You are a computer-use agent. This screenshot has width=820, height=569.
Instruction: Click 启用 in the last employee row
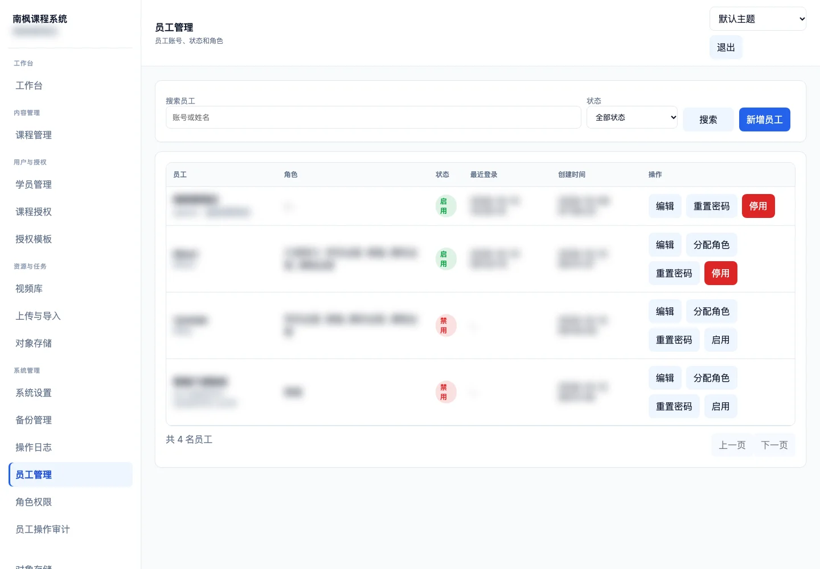pos(720,406)
